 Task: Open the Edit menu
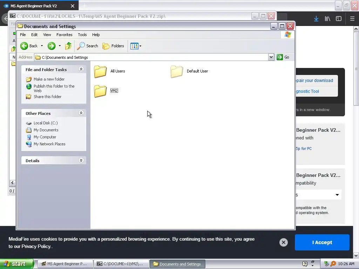pyautogui.click(x=34, y=35)
